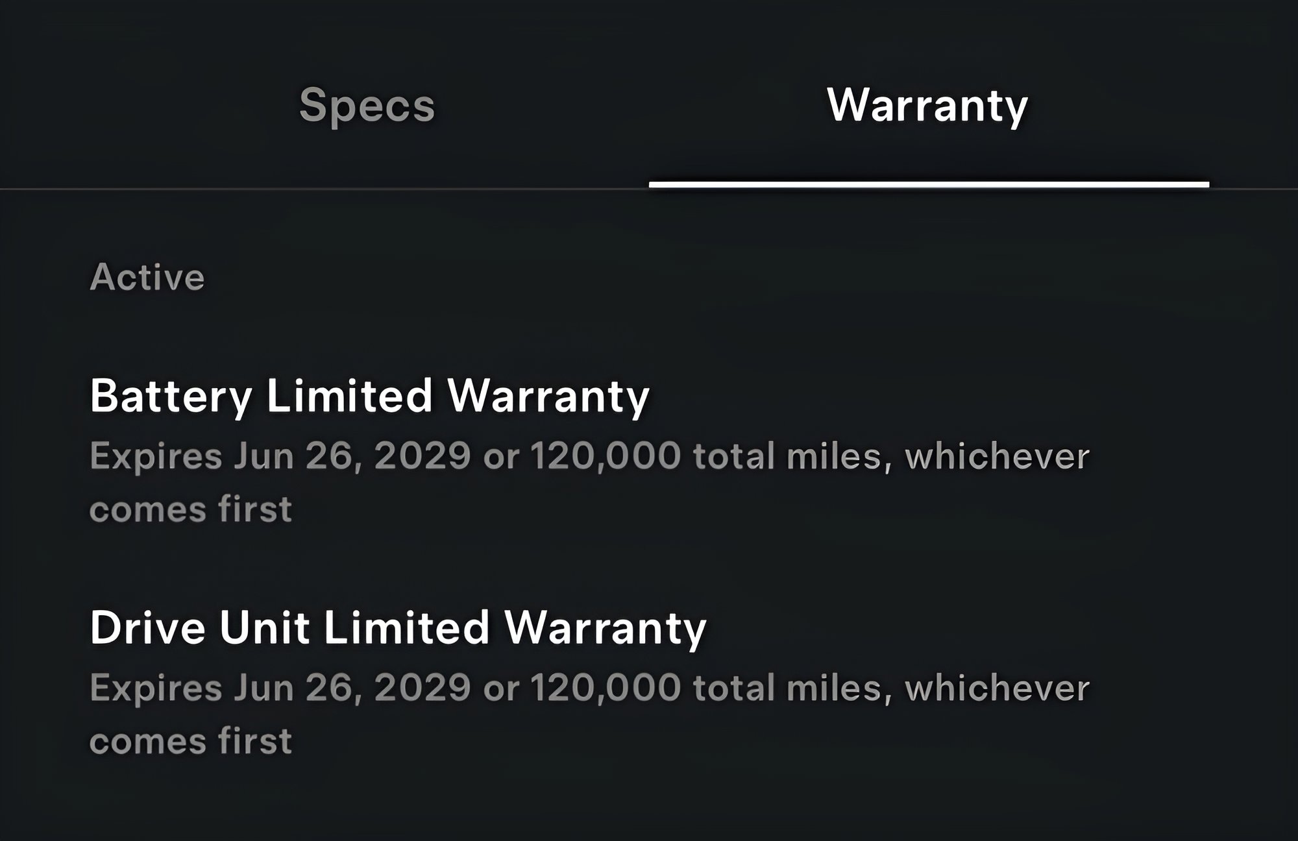The image size is (1298, 841).
Task: Click the drive unit warranty's Jun 26, 2029 date
Action: tap(352, 688)
